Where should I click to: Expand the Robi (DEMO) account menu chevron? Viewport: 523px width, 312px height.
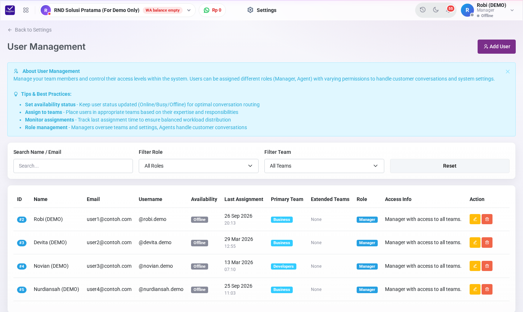(x=512, y=10)
